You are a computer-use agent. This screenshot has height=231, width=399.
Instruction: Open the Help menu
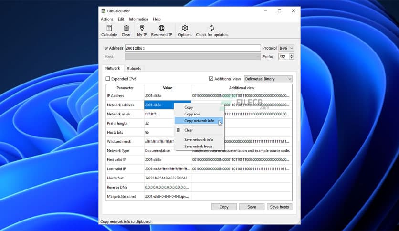point(157,19)
